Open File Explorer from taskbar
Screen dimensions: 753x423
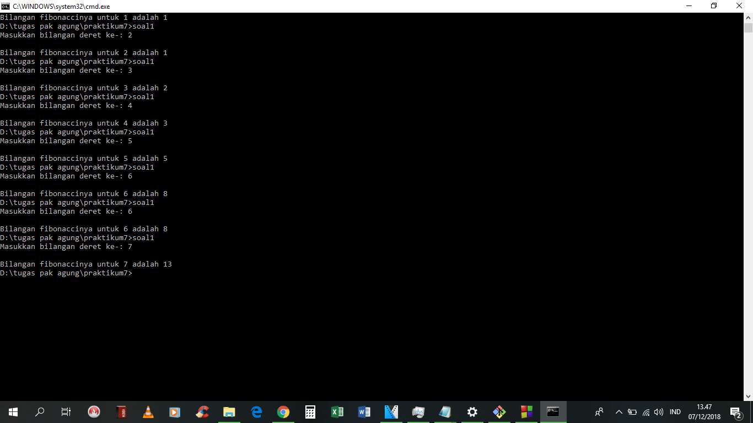(x=229, y=412)
